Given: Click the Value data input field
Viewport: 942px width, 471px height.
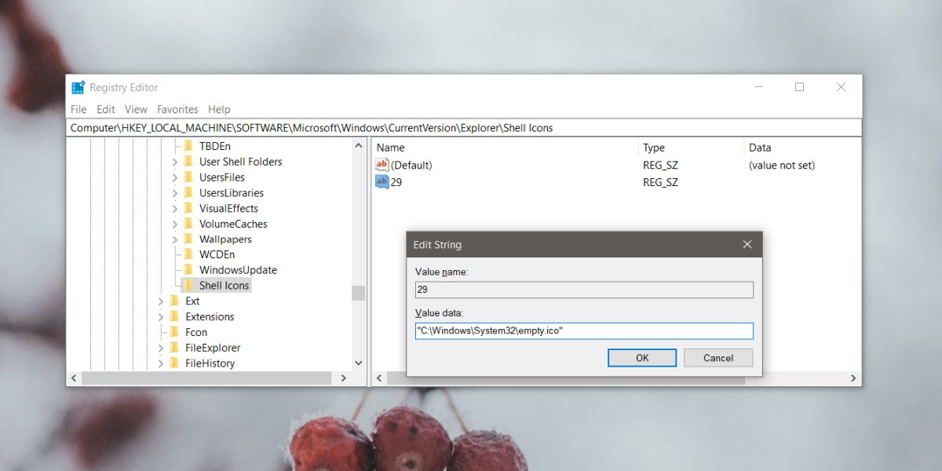Looking at the screenshot, I should (x=584, y=331).
